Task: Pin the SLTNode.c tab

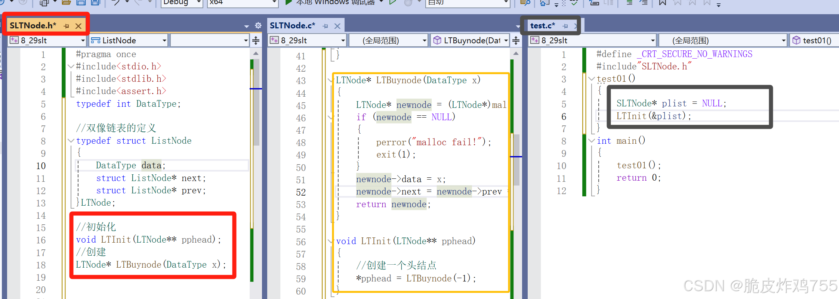Action: [x=326, y=26]
